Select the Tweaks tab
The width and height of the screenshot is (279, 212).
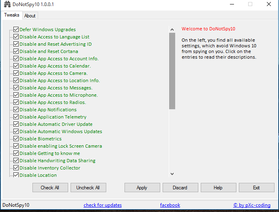[12, 15]
